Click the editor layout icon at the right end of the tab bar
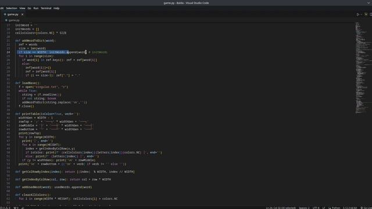The width and height of the screenshot is (372, 209). click(x=371, y=15)
